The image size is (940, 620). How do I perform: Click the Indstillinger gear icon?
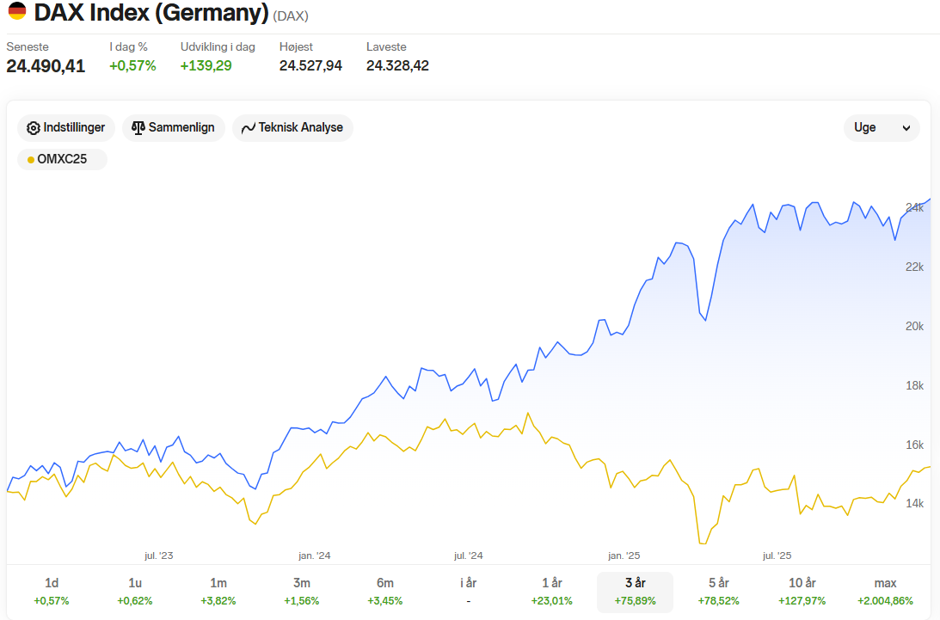click(x=34, y=128)
